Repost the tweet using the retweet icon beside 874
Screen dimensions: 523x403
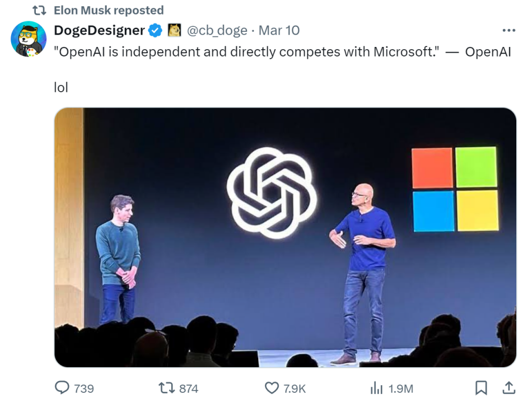pos(166,387)
